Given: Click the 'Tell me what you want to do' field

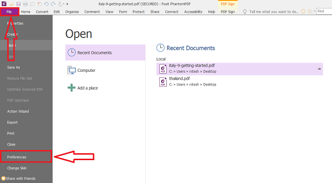Looking at the screenshot, I should click(274, 12).
